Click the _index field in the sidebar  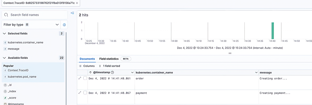(x=12, y=91)
